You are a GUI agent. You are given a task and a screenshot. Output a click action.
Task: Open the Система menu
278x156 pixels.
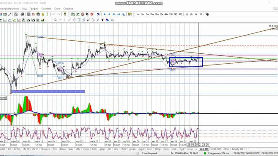tap(46, 9)
